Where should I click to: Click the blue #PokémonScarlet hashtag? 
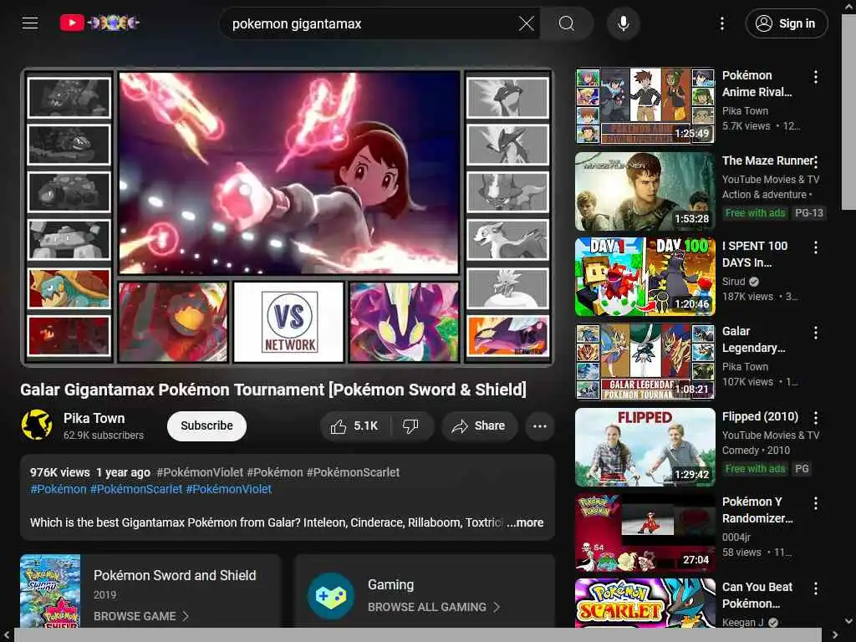point(136,489)
